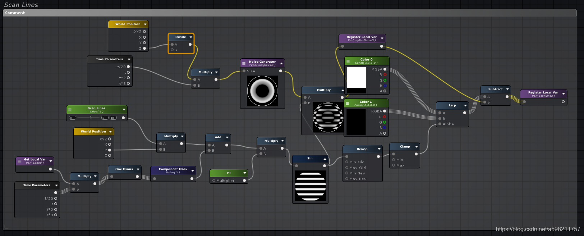Expand the Component Mask node arrow
584x236 pixels.
[193, 170]
